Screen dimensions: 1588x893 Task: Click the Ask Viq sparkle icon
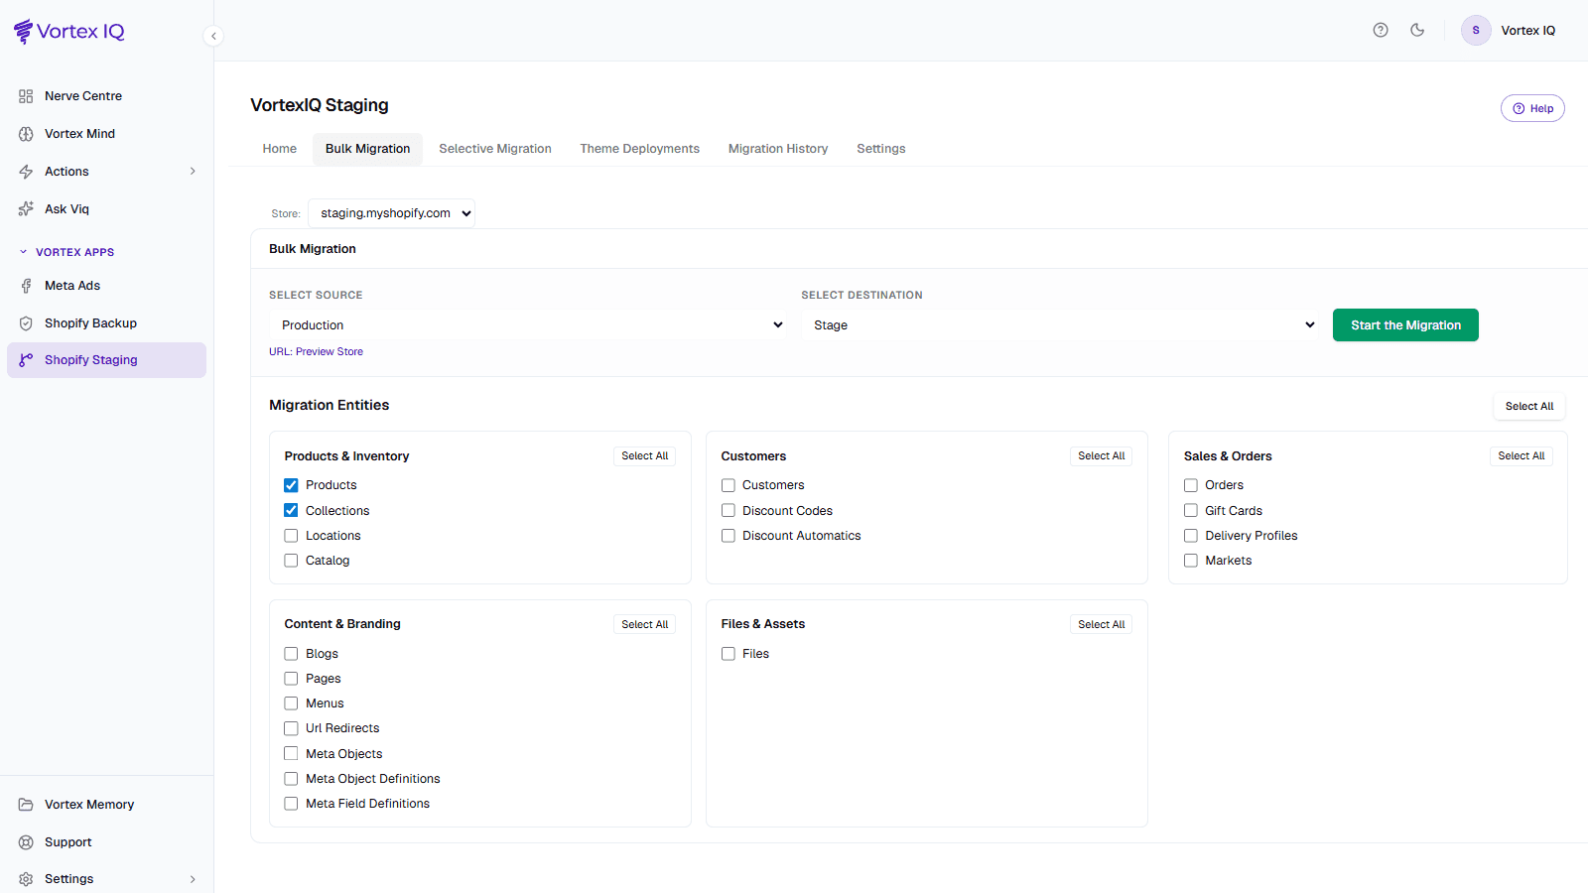(x=26, y=209)
